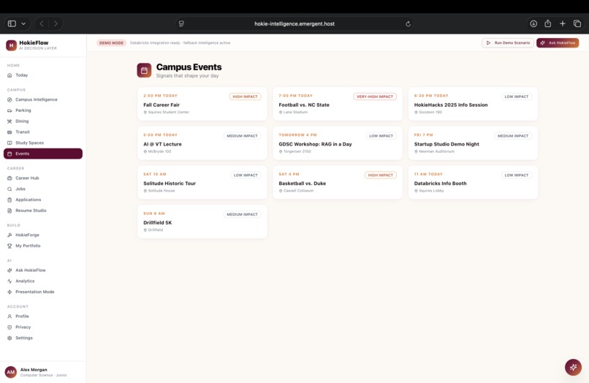Open the browser downloads icon
This screenshot has height=383, width=589.
(533, 23)
